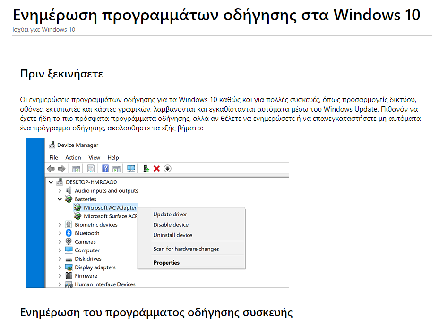
Task: Click the Scan for hardware changes monitor icon
Action: (131, 169)
